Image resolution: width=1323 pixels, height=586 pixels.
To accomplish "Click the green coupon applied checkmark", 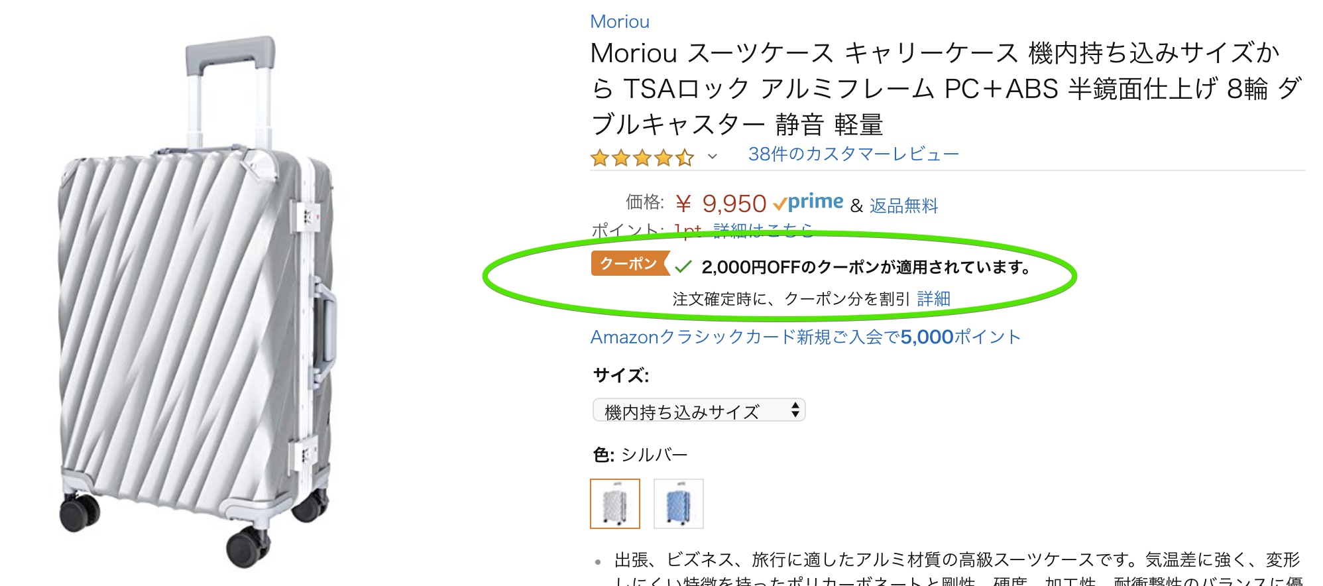I will (683, 267).
